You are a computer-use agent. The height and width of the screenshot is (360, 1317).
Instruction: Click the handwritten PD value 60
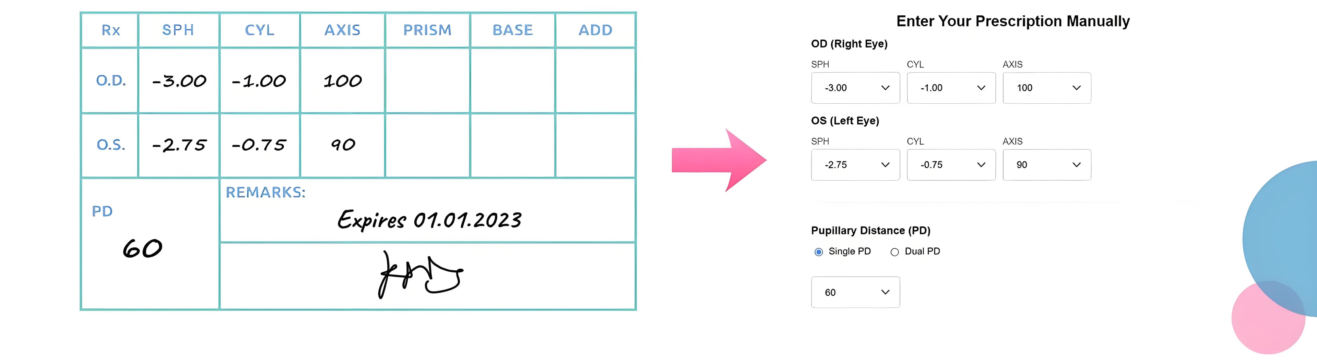pyautogui.click(x=142, y=249)
